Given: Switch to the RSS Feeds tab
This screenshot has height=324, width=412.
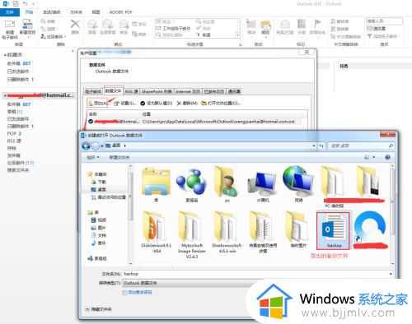Looking at the screenshot, I should coord(132,91).
